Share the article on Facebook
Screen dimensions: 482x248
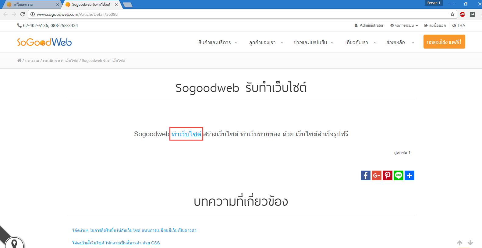tap(366, 175)
